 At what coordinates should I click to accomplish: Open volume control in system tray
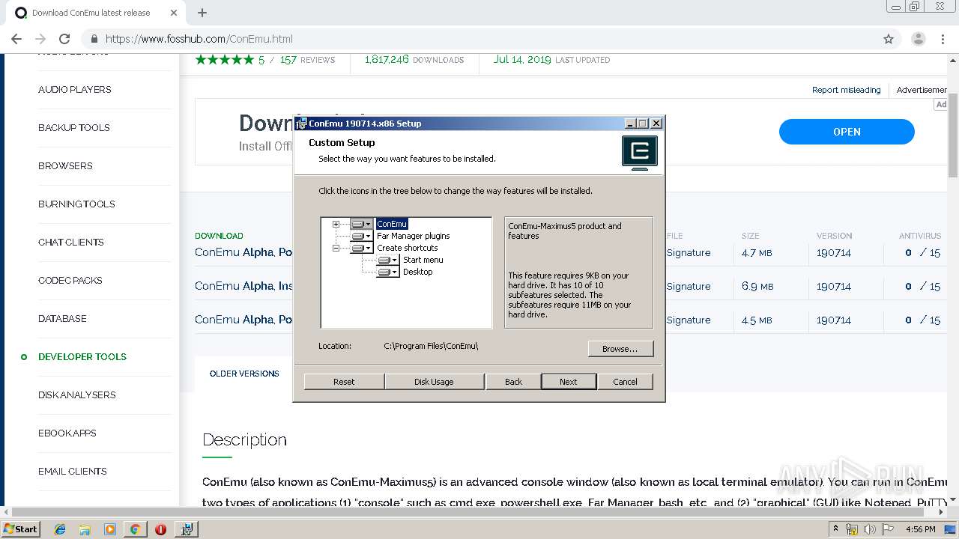(870, 529)
